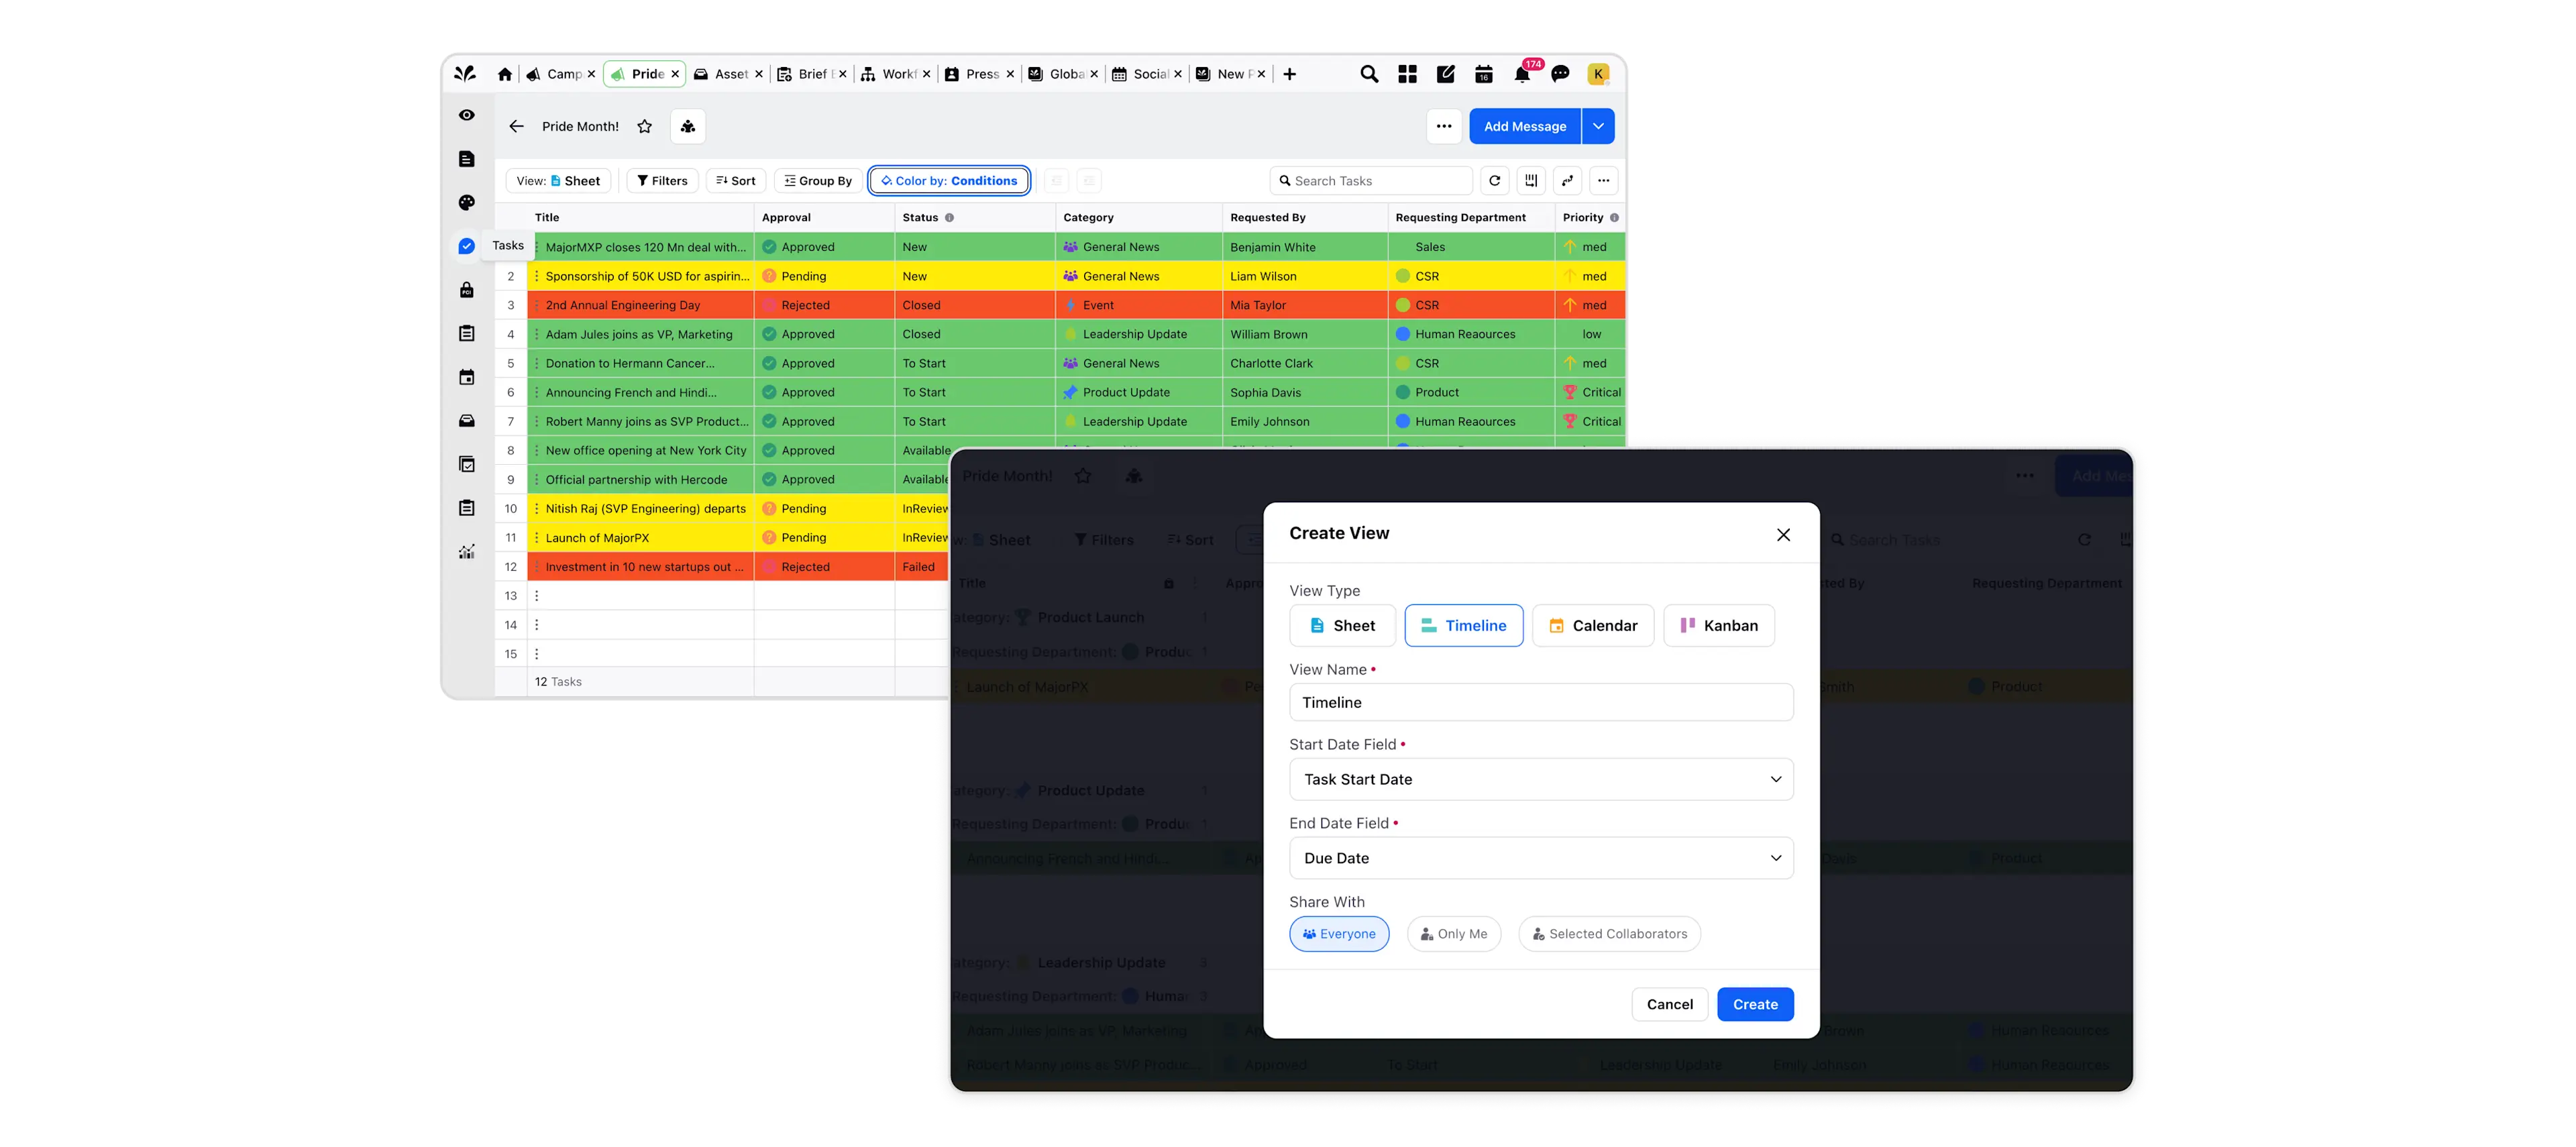Click the Cancel button in dialog
The height and width of the screenshot is (1147, 2576).
pos(1669,1004)
